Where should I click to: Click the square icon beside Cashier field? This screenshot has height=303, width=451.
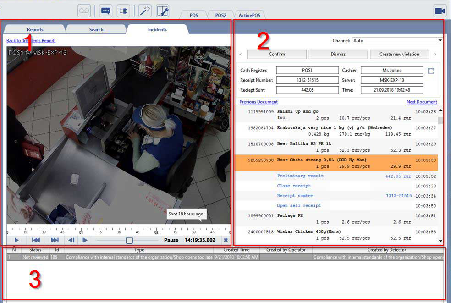coord(430,71)
